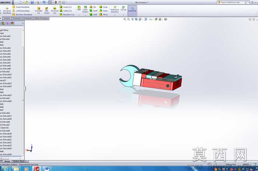The width and height of the screenshot is (258, 171).
Task: Select the Swept Cut tool
Action: [66, 7]
